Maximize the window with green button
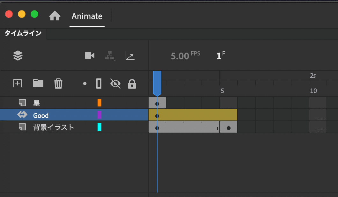 click(34, 14)
